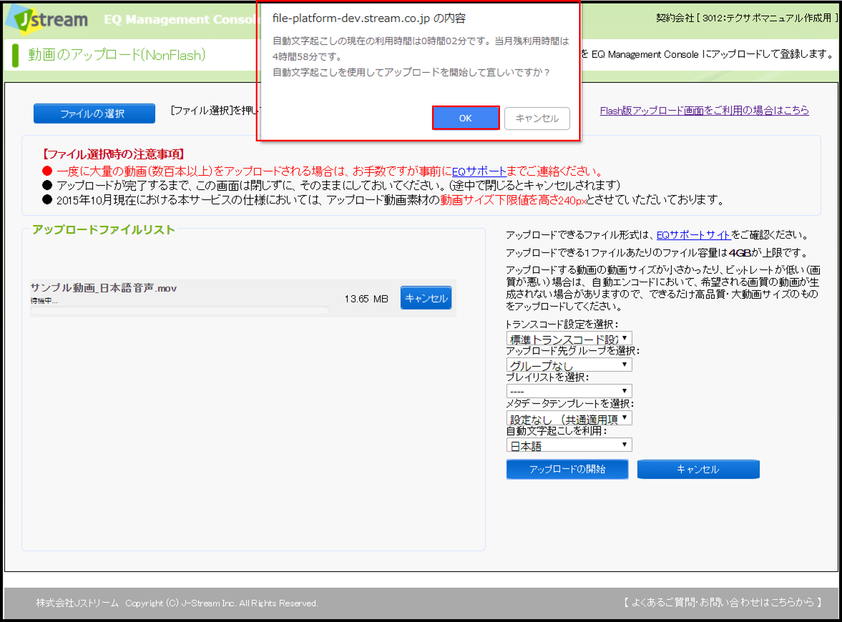The height and width of the screenshot is (622, 842).
Task: Open the アップロード先グループ dropdown
Action: click(569, 365)
